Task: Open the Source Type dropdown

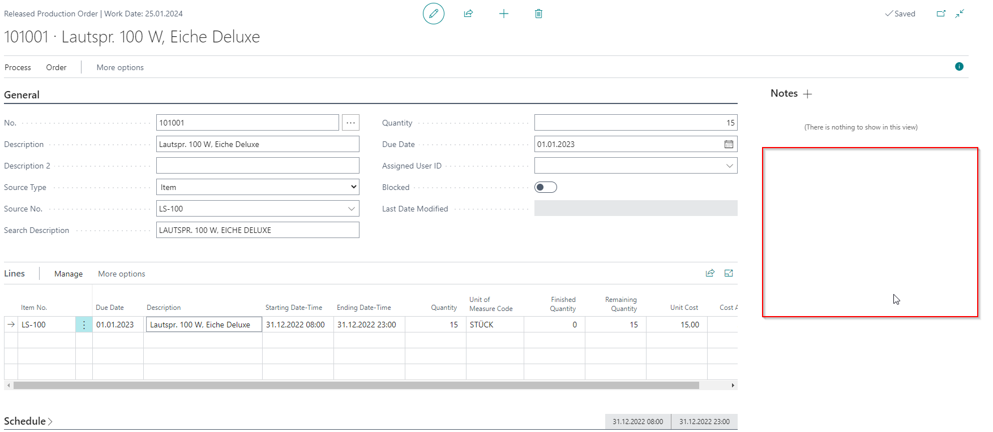Action: click(258, 187)
